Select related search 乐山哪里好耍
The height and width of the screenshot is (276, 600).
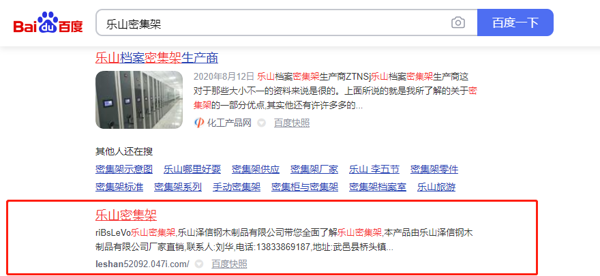192,169
